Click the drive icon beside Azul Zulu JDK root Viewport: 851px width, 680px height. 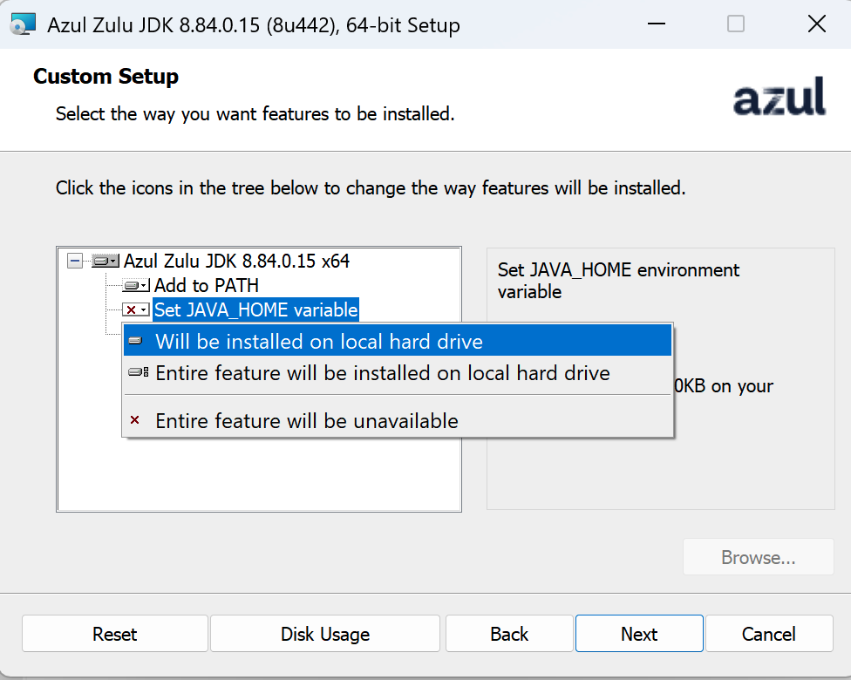coord(105,261)
